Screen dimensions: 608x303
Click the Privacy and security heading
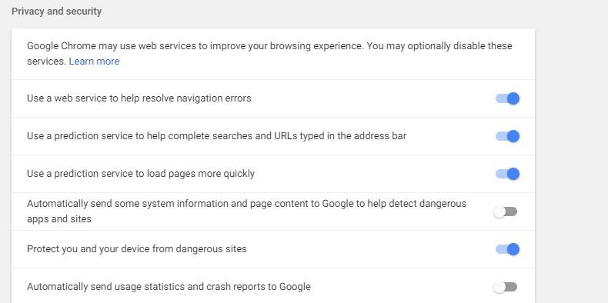point(57,12)
